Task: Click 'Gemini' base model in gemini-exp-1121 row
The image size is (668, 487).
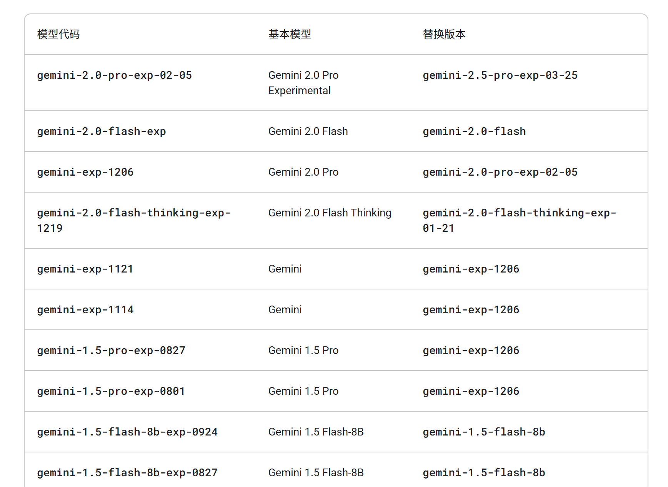Action: click(x=285, y=269)
